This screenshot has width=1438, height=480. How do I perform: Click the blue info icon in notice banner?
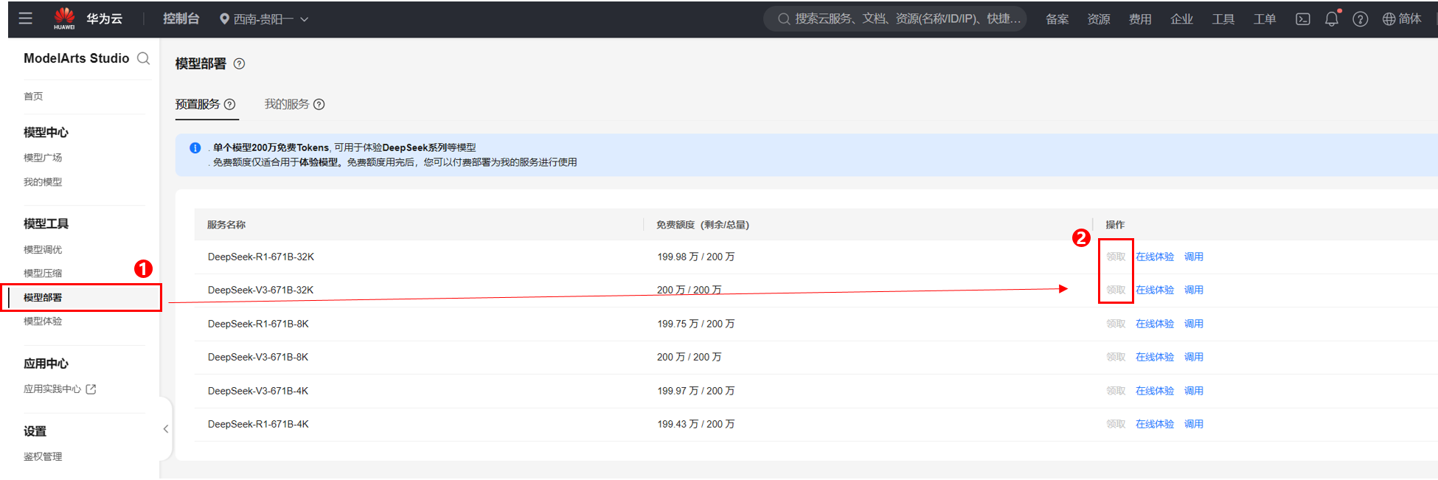tap(195, 148)
